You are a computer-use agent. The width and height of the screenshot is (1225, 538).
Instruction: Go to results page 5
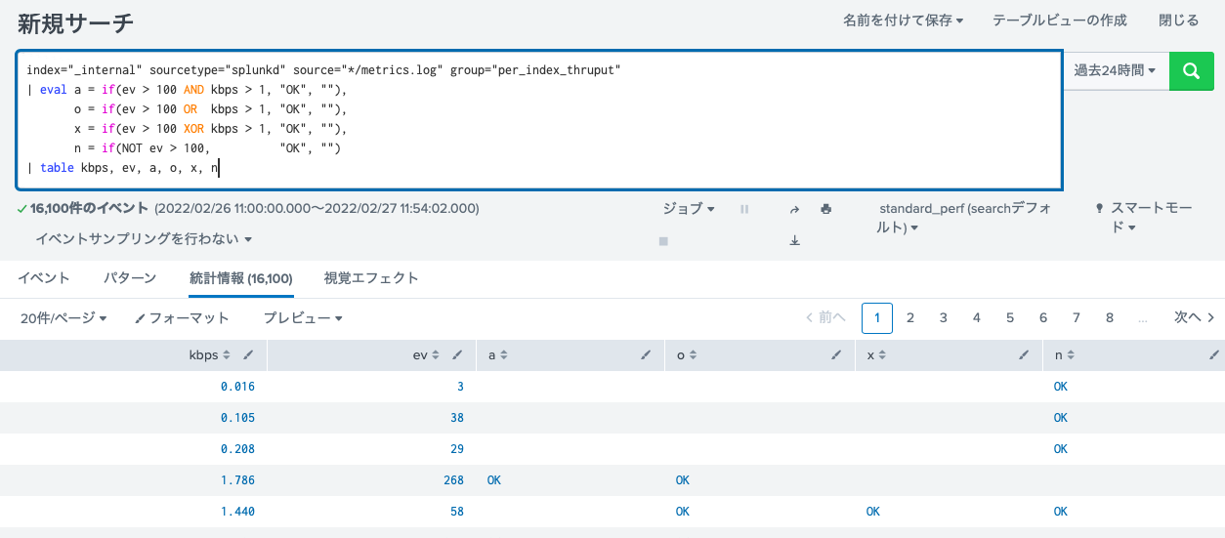click(1010, 317)
